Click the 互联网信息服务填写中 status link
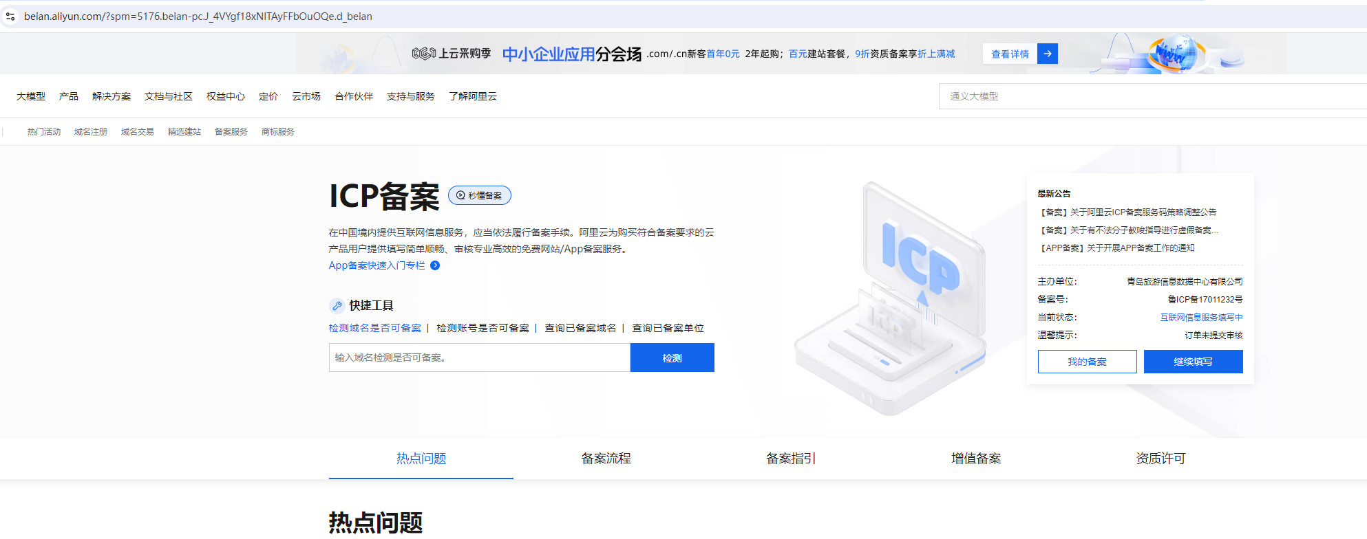Image resolution: width=1367 pixels, height=539 pixels. pos(1202,318)
